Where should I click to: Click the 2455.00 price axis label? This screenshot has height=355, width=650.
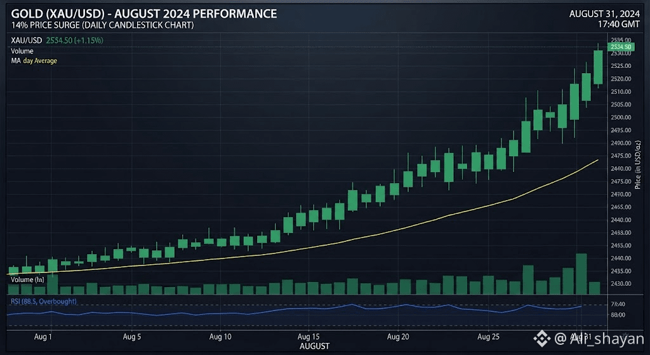[x=621, y=245]
